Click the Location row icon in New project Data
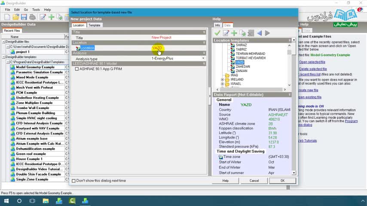367x206 pixels. pyautogui.click(x=78, y=48)
